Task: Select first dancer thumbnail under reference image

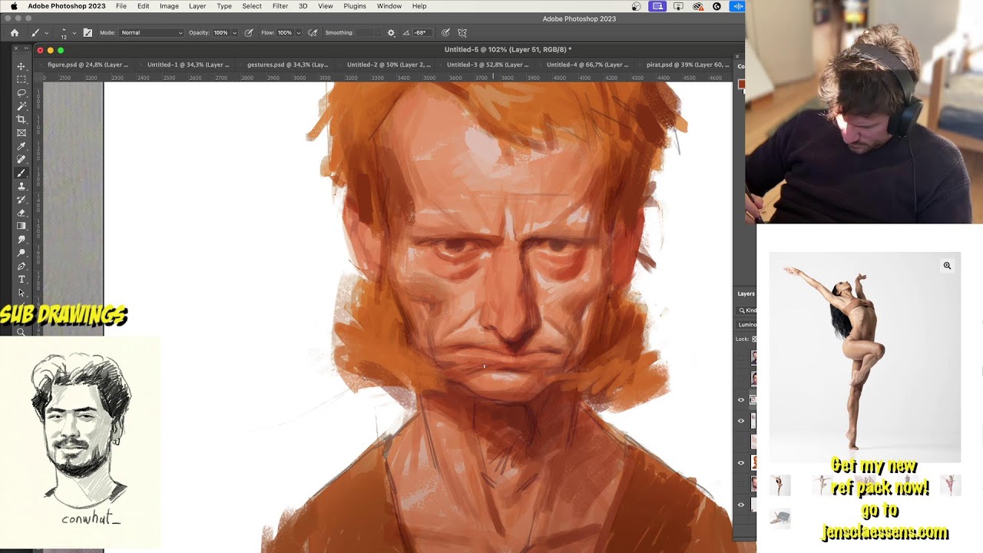Action: pos(780,485)
